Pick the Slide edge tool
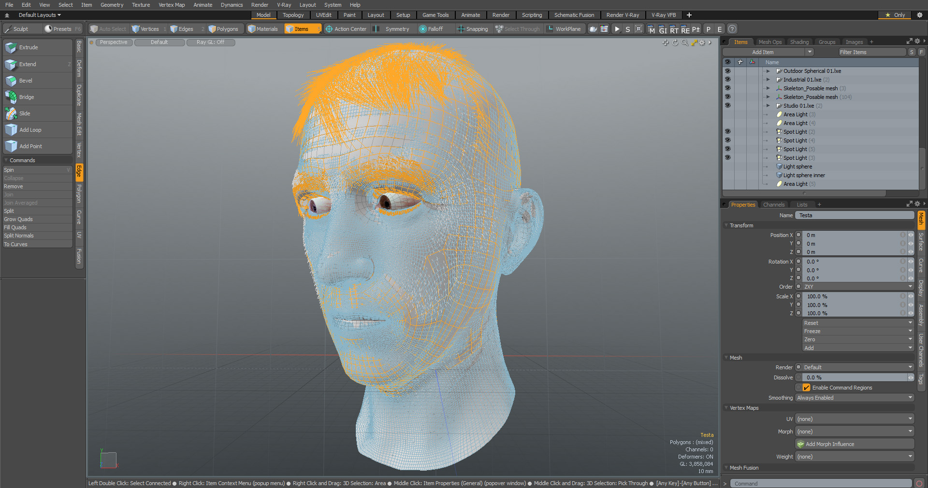Image resolution: width=928 pixels, height=488 pixels. [38, 113]
